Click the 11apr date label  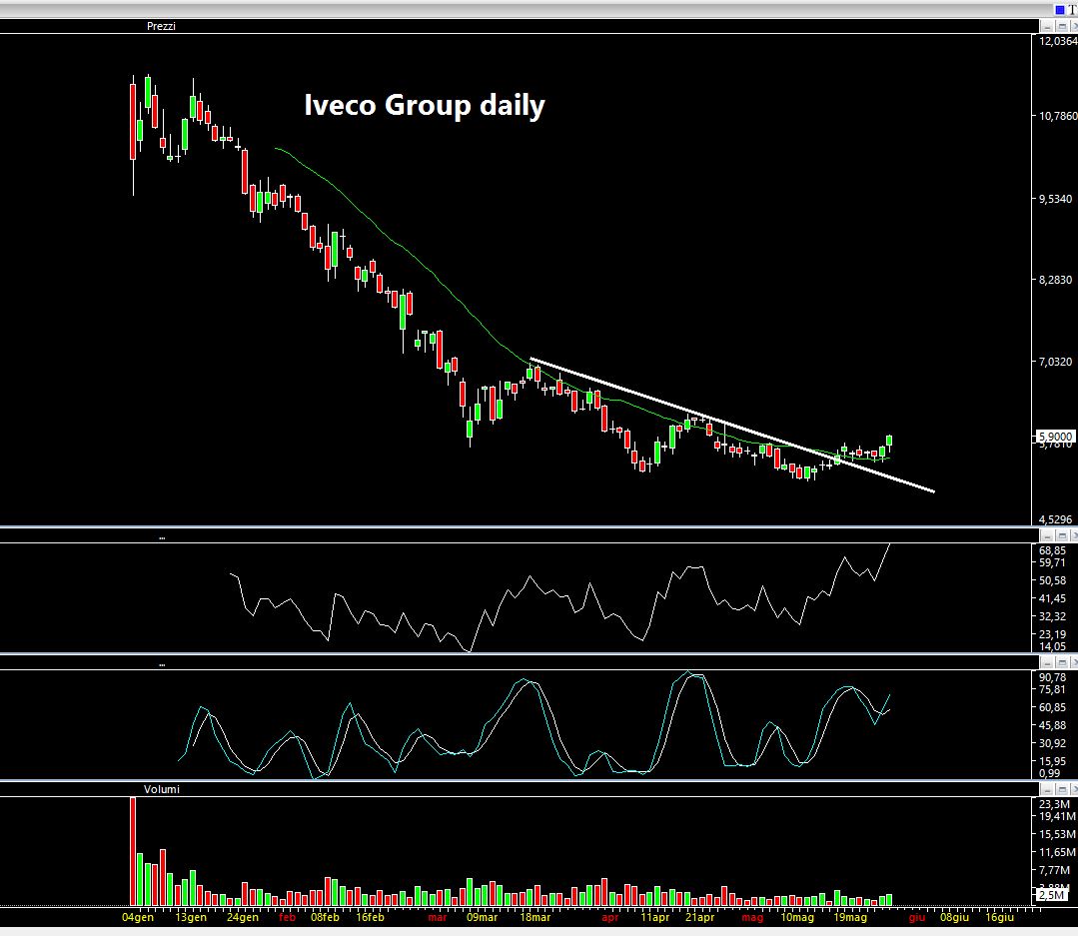tap(654, 917)
